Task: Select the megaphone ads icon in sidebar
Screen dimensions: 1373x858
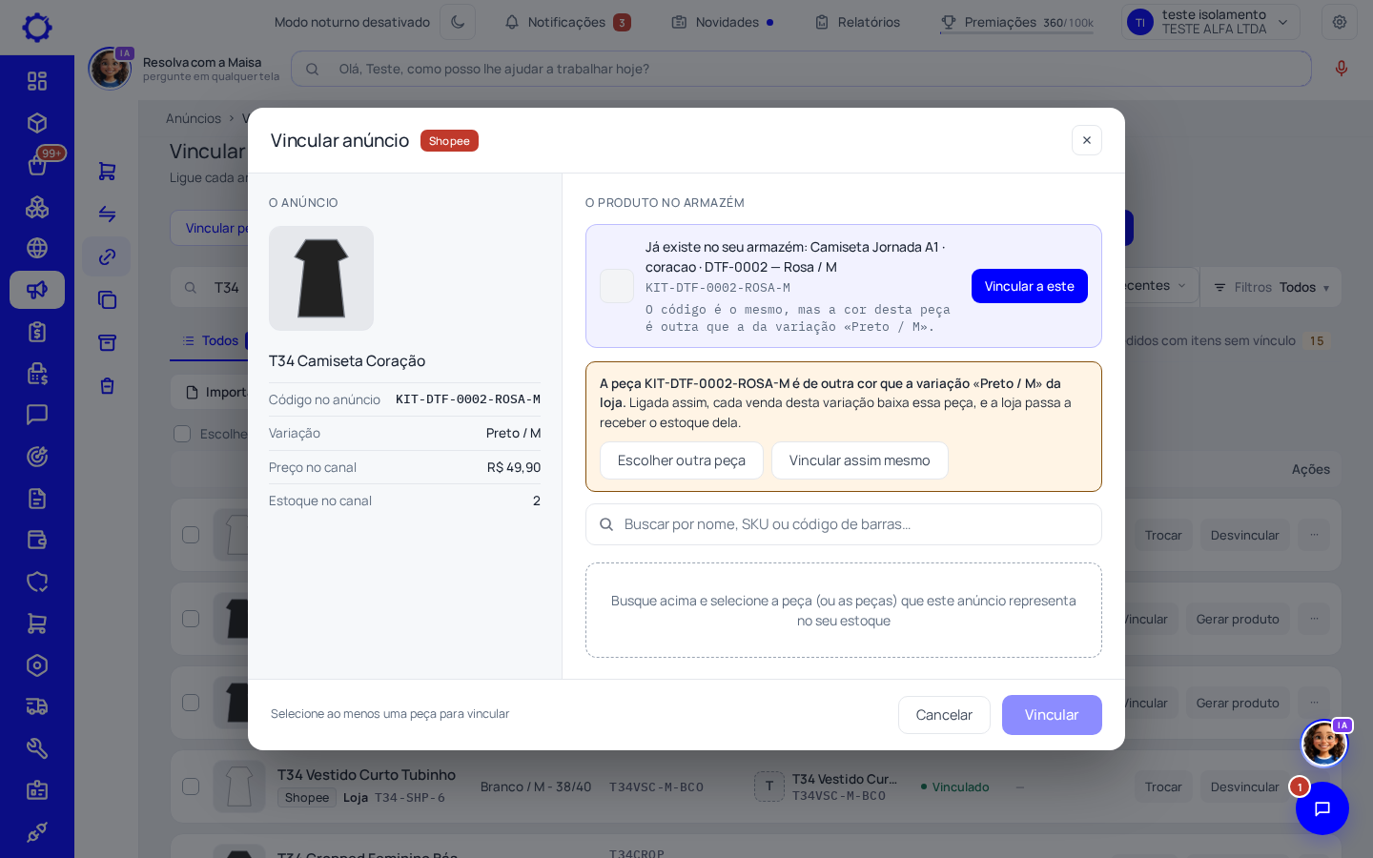Action: point(37,290)
